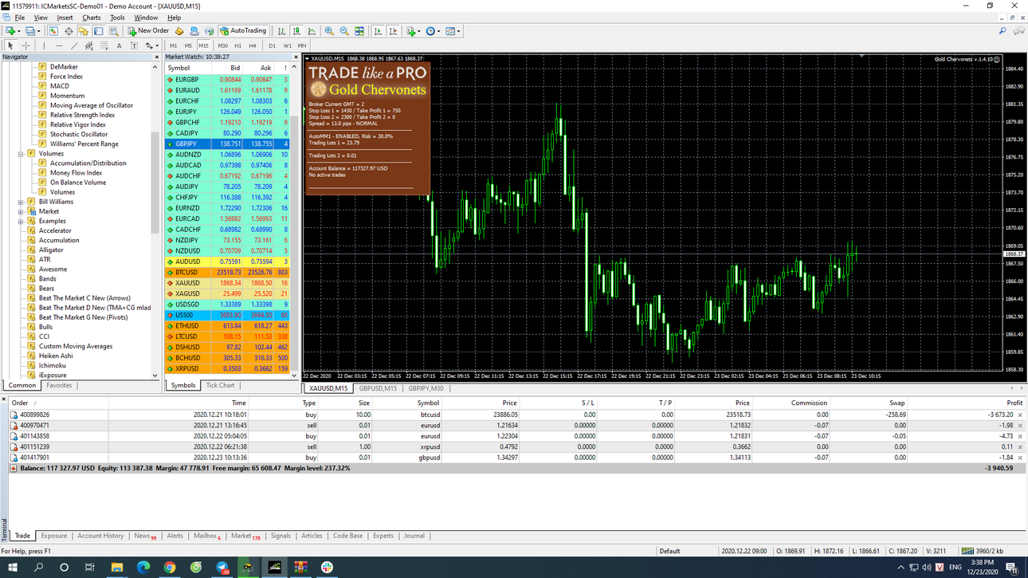Switch to Tick Chart tab

220,385
